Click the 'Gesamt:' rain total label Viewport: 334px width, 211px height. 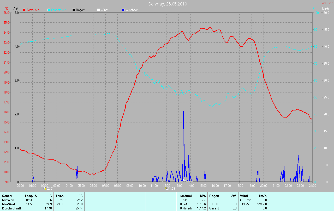pos(214,208)
